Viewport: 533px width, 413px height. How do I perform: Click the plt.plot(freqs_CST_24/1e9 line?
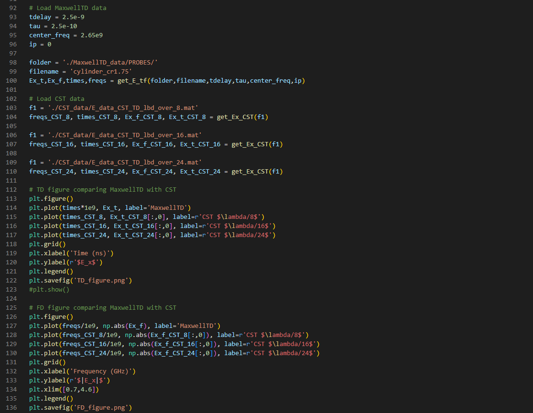click(x=174, y=353)
